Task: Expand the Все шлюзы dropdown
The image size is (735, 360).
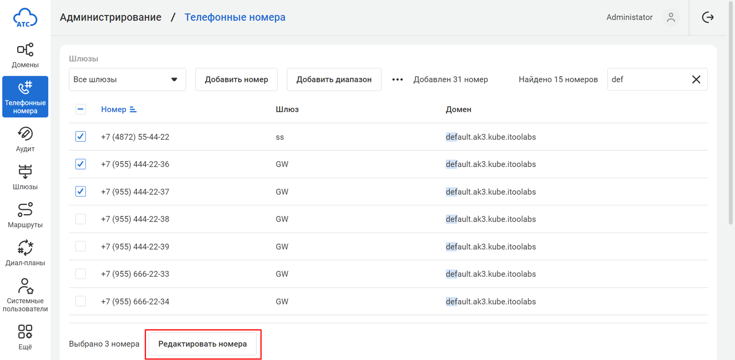Action: pos(127,79)
